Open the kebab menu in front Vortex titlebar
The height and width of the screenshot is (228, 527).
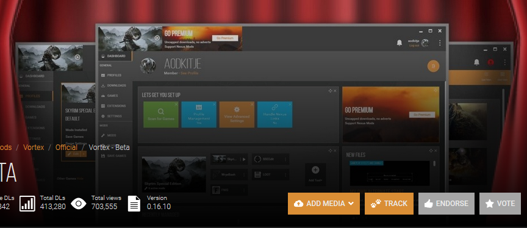click(440, 43)
